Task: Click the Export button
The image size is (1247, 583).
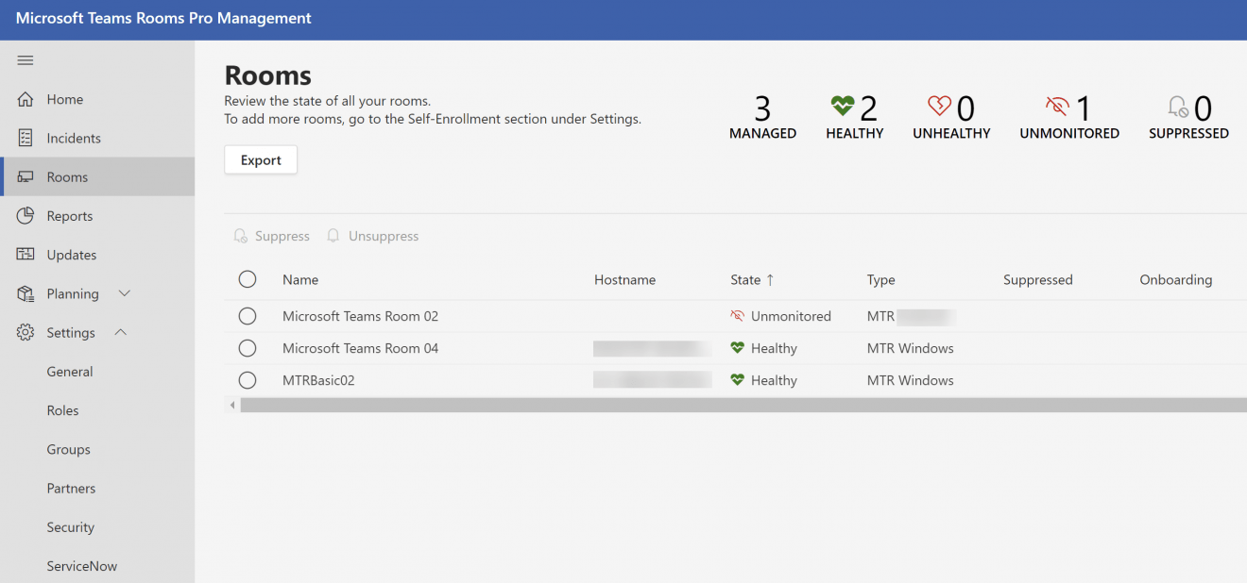Action: (261, 160)
